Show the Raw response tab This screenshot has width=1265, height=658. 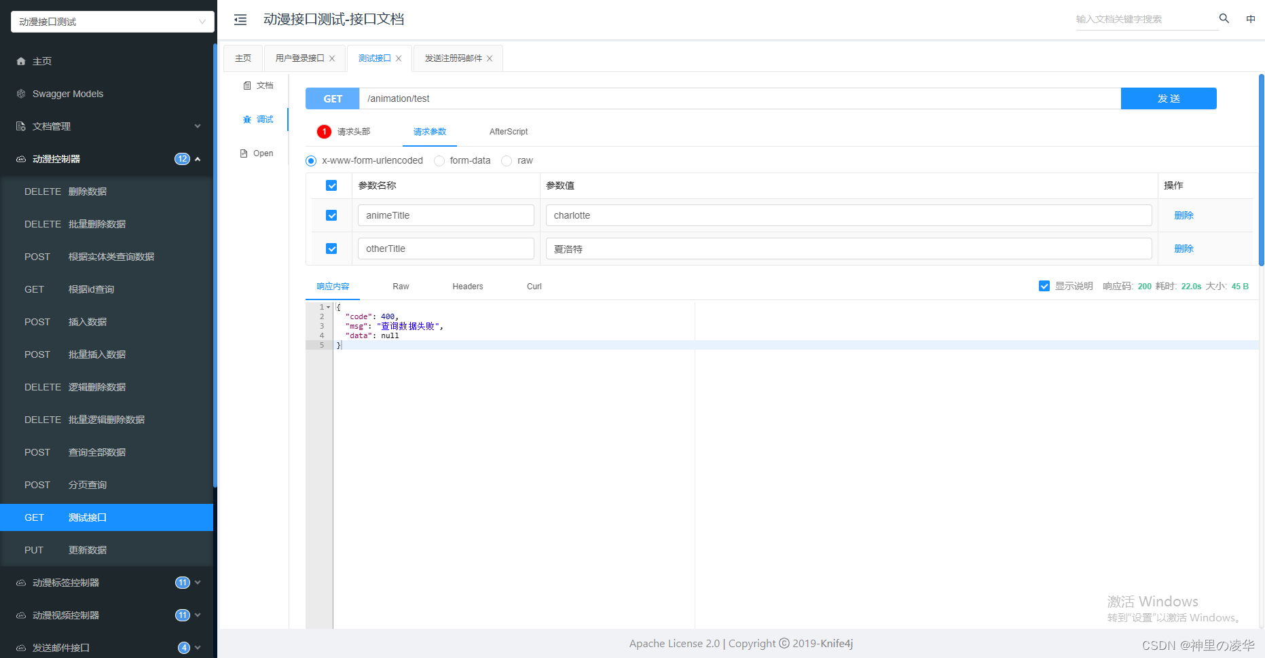[x=401, y=287]
